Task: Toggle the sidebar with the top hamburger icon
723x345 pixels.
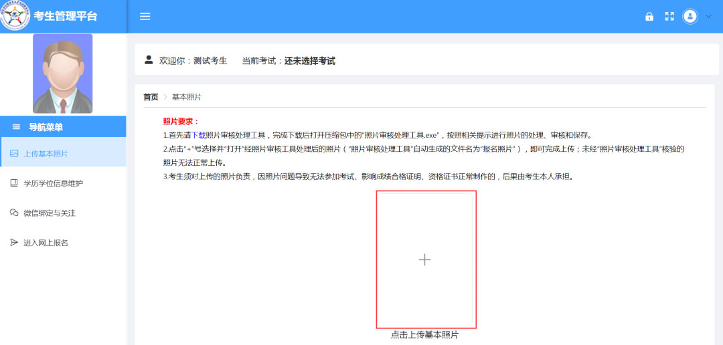Action: (x=145, y=17)
